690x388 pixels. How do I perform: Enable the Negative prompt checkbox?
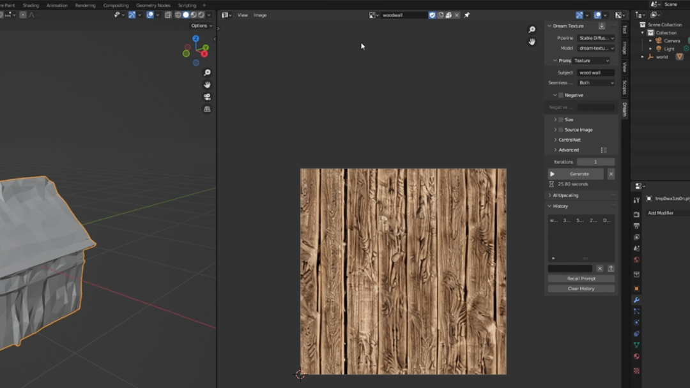(561, 95)
